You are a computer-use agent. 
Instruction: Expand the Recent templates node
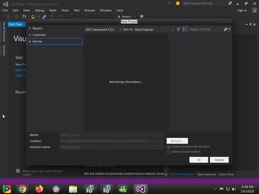[x=30, y=28]
